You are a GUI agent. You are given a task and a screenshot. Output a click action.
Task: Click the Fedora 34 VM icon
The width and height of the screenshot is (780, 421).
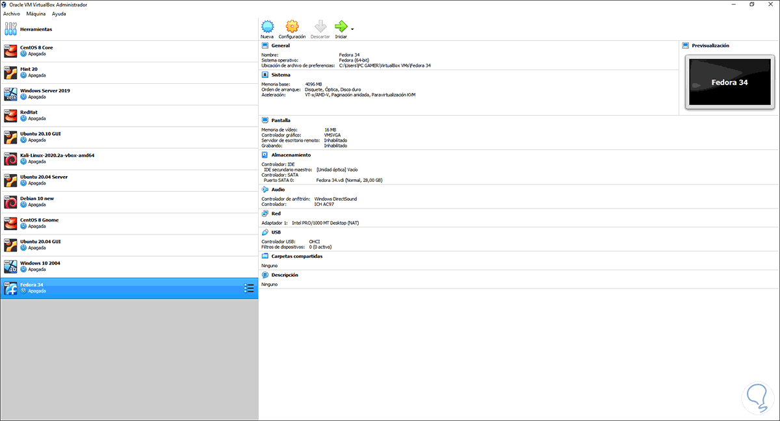point(10,288)
